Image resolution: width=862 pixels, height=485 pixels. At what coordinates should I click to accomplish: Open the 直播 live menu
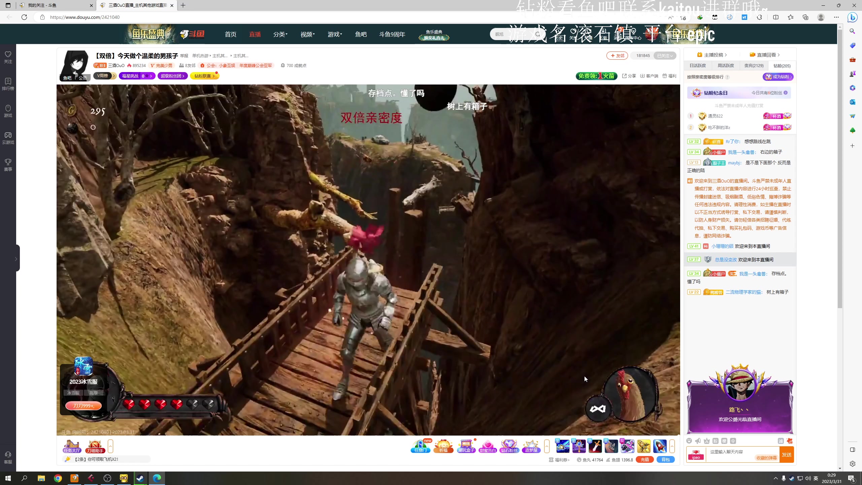click(255, 34)
